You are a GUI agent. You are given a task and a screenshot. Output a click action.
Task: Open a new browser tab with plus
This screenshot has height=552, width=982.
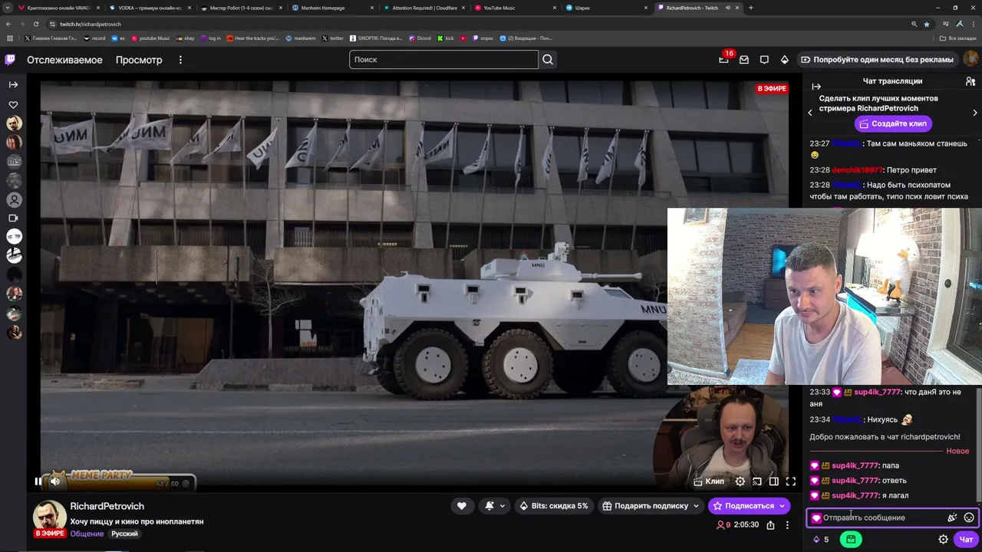coord(750,8)
